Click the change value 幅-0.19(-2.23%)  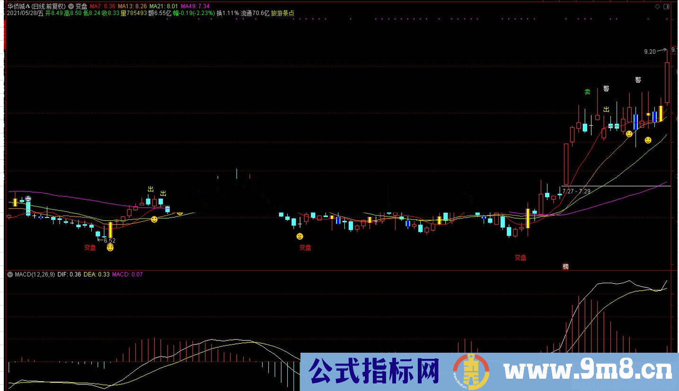point(194,13)
